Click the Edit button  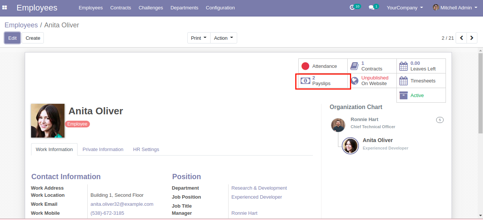coord(12,38)
